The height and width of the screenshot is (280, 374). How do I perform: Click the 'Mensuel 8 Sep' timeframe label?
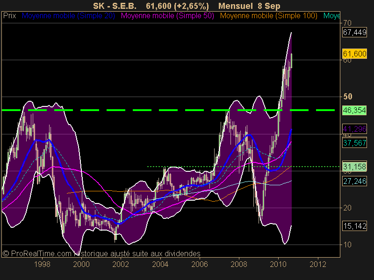click(x=249, y=6)
